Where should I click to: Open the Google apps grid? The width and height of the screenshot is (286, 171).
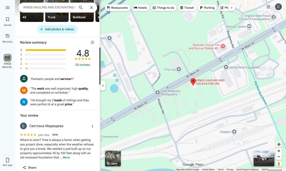[x=268, y=7]
